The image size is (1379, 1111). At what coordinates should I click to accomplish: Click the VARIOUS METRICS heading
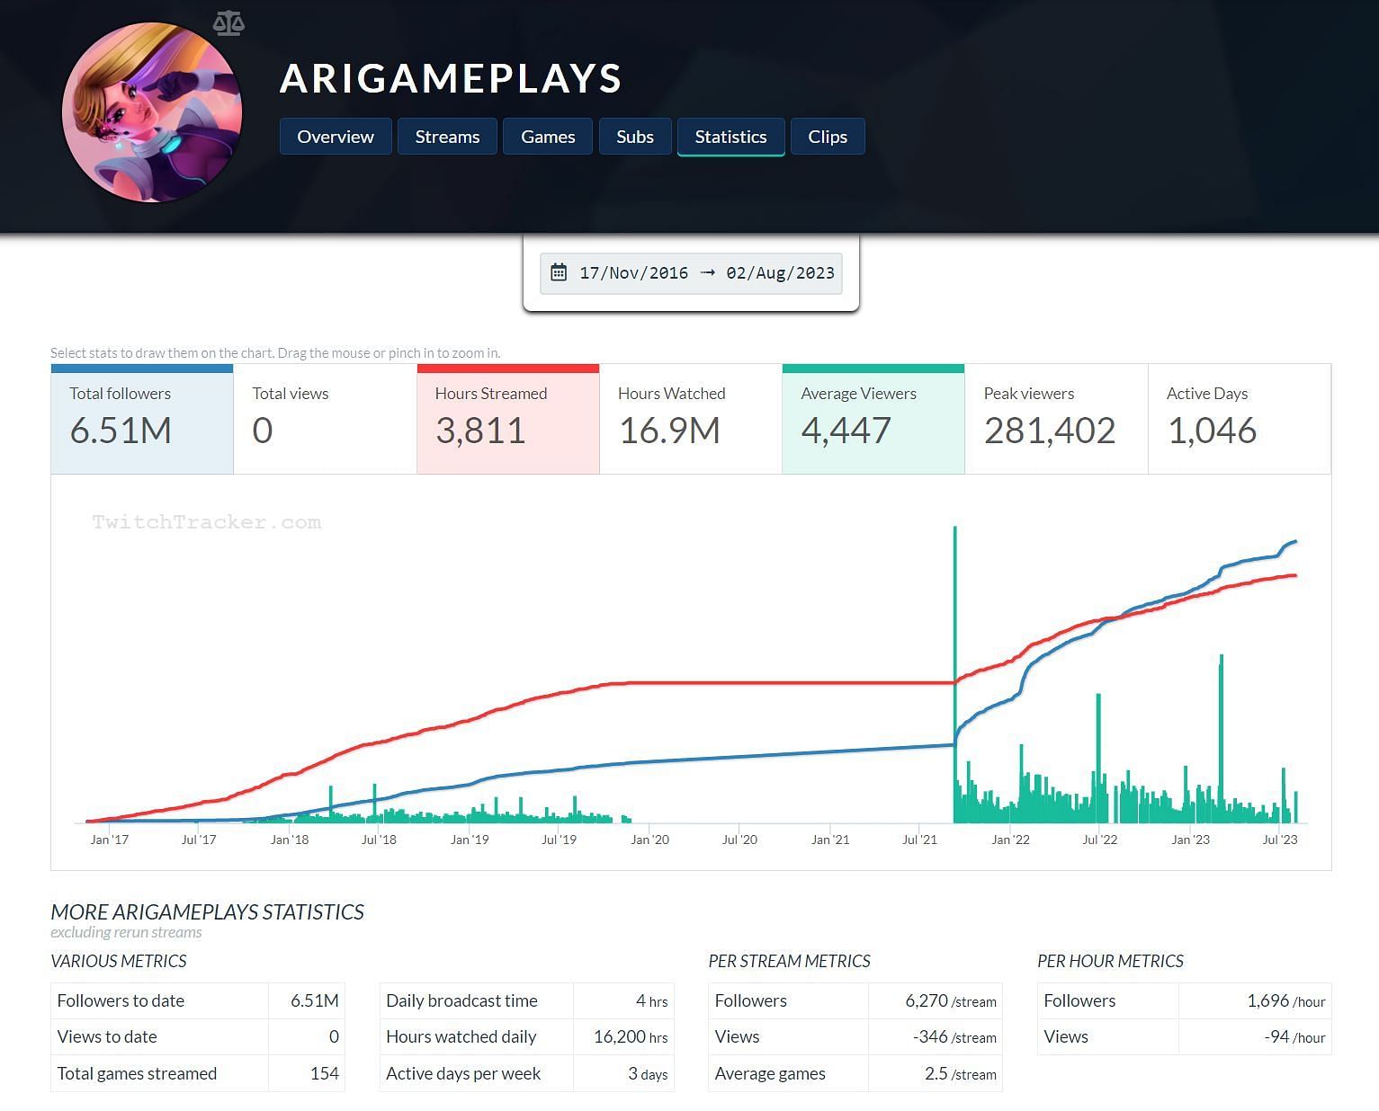pos(119,961)
